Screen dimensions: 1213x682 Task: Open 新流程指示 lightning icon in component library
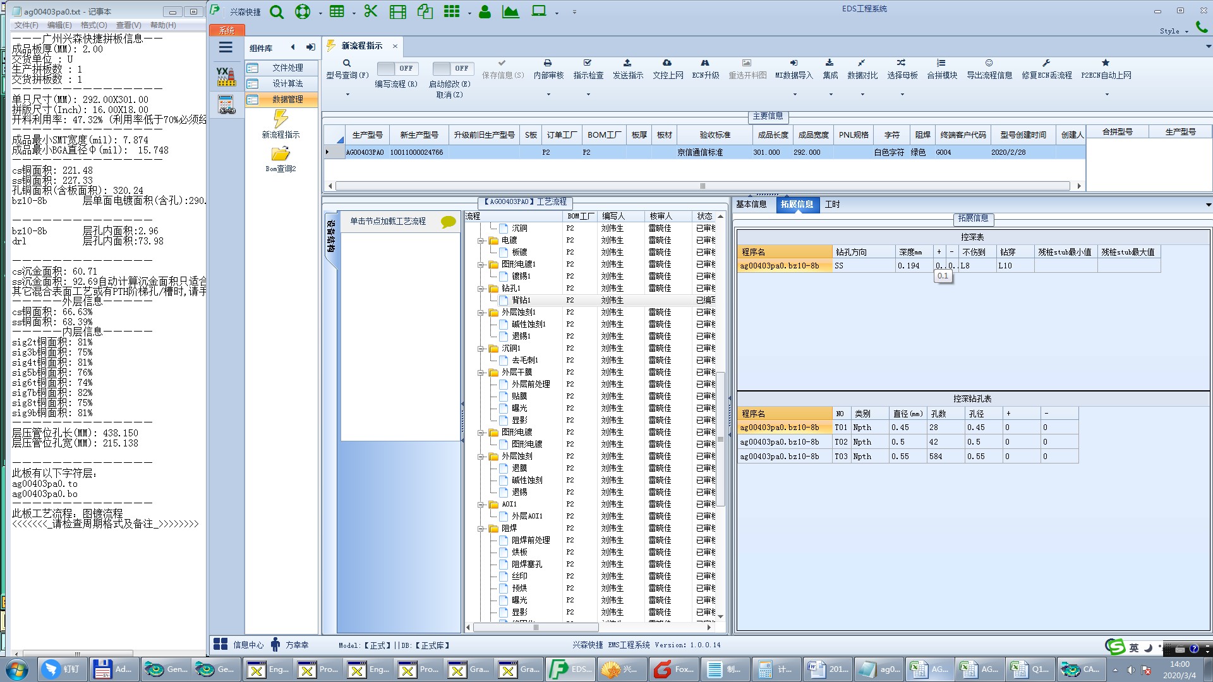coord(281,119)
